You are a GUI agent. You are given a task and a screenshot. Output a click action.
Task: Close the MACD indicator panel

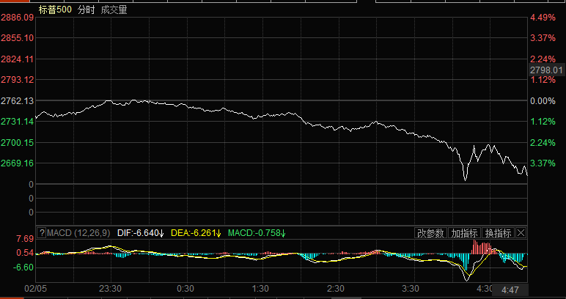pos(521,233)
